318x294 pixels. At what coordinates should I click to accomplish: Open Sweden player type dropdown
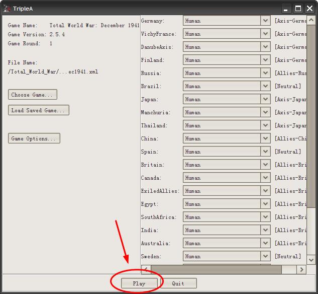[x=227, y=256]
